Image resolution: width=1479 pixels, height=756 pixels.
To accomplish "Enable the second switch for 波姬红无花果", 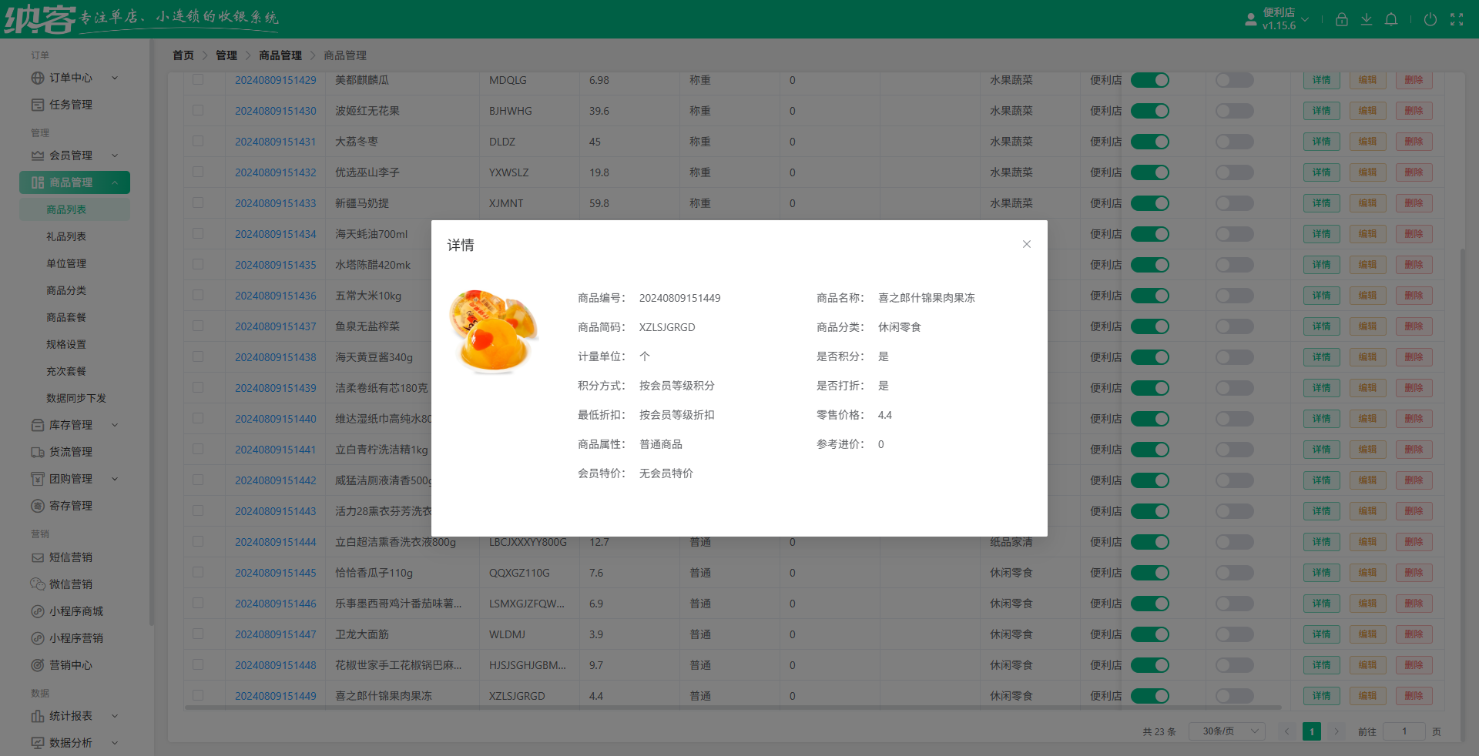I will pyautogui.click(x=1234, y=111).
